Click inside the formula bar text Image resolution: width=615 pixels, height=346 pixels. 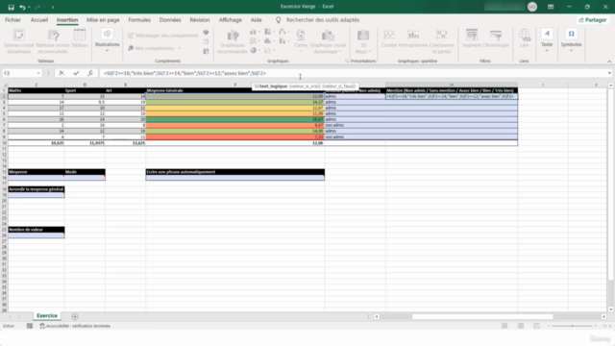click(184, 73)
